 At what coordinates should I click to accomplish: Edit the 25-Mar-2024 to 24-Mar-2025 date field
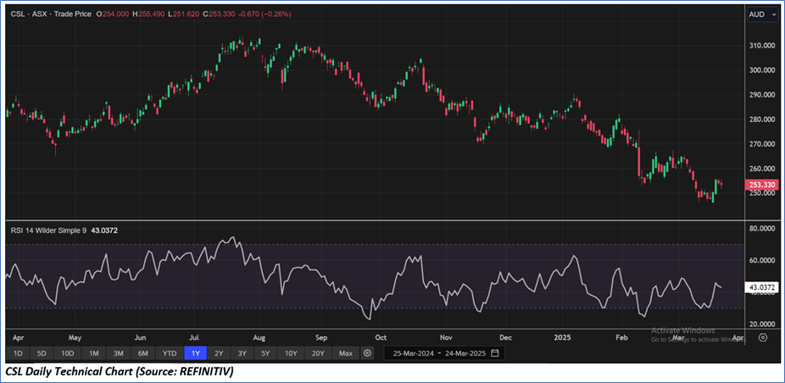(x=437, y=352)
